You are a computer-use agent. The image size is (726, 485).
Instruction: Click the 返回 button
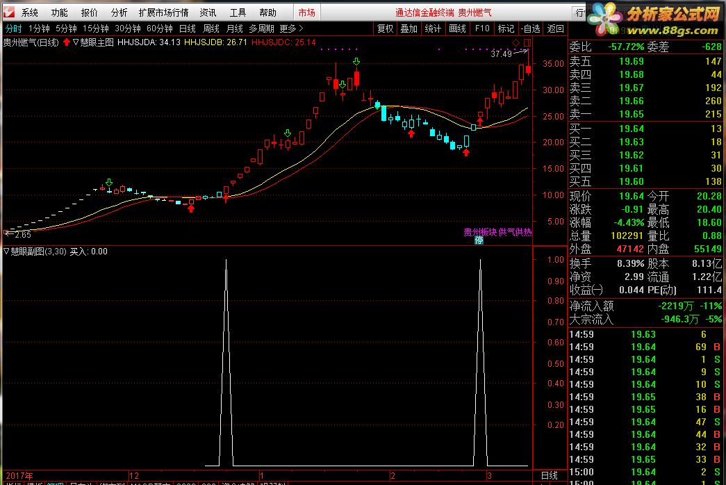coord(556,28)
